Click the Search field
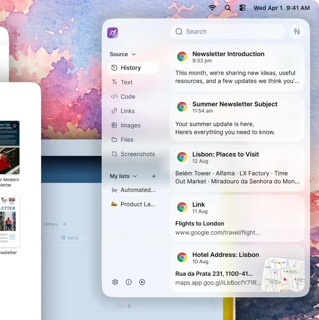This screenshot has width=319, height=320. (x=228, y=32)
